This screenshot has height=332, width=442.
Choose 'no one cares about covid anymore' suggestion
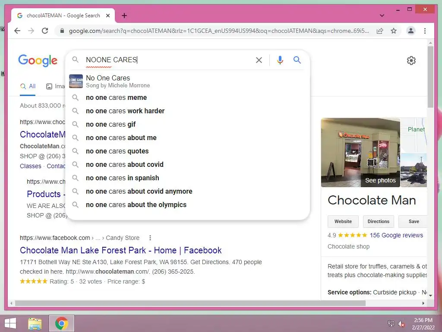click(x=187, y=192)
